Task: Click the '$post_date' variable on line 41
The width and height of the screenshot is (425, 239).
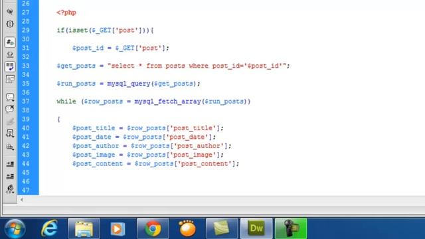Action: [x=92, y=137]
